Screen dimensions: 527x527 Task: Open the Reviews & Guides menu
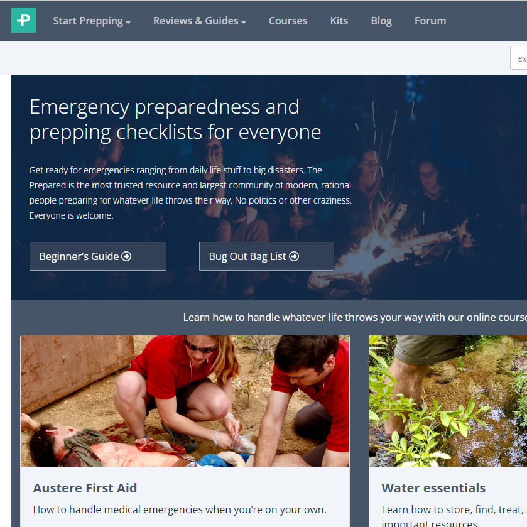[x=200, y=21]
